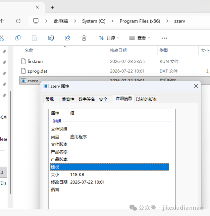Expand chevron after 此电脑 breadcrumb

click(x=75, y=21)
